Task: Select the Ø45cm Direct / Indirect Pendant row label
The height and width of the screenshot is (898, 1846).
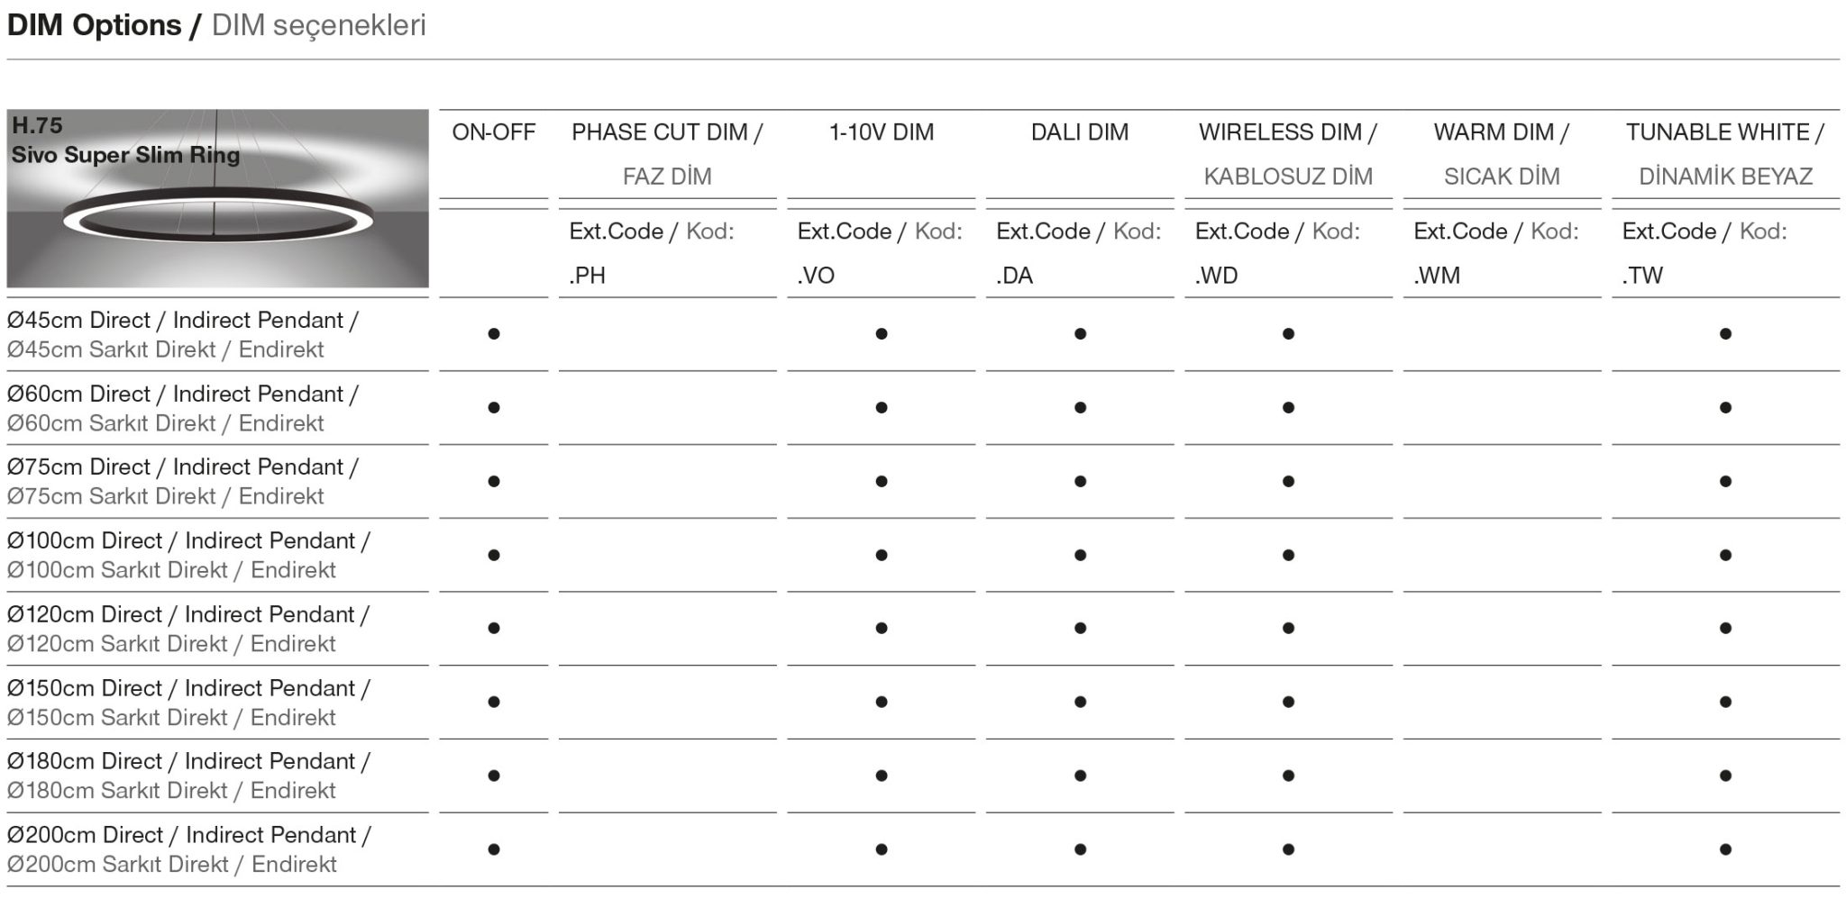Action: [x=182, y=321]
